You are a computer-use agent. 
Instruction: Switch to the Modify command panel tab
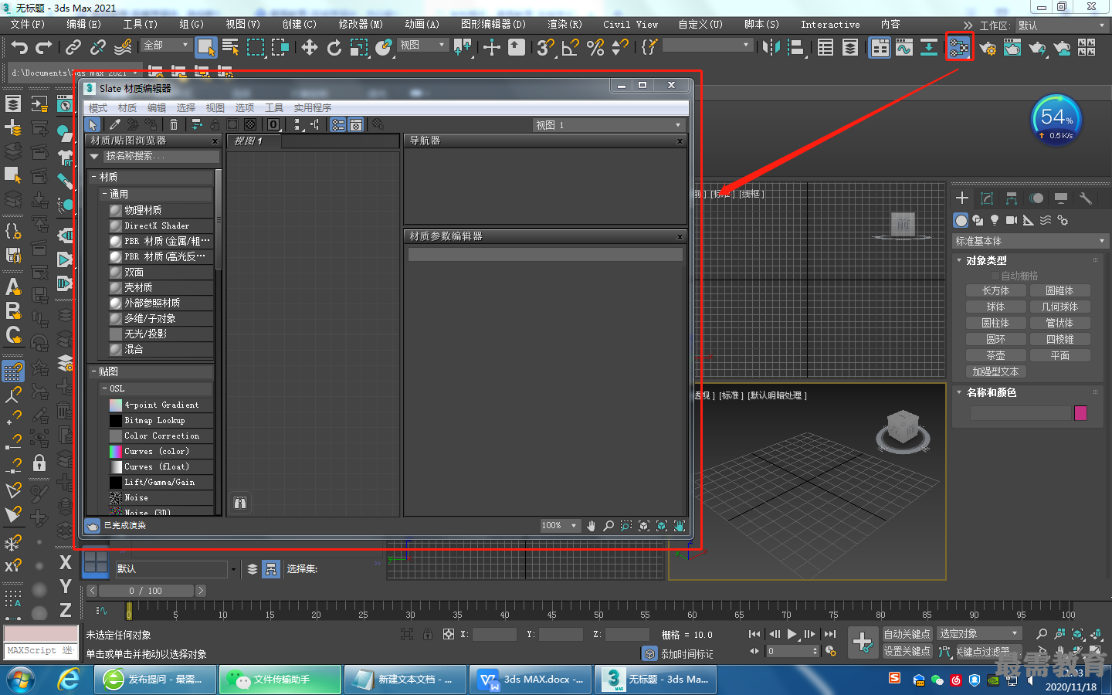(986, 198)
